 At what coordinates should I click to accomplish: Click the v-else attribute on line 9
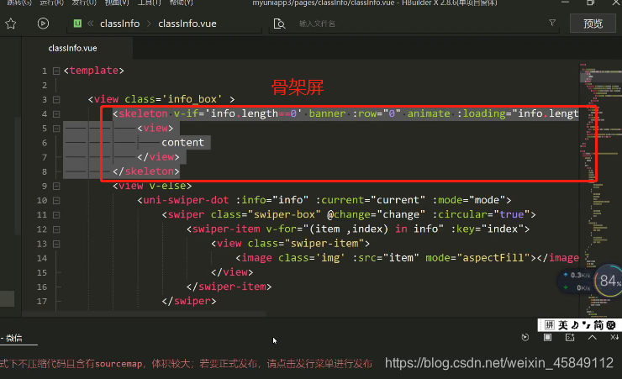pyautogui.click(x=167, y=186)
